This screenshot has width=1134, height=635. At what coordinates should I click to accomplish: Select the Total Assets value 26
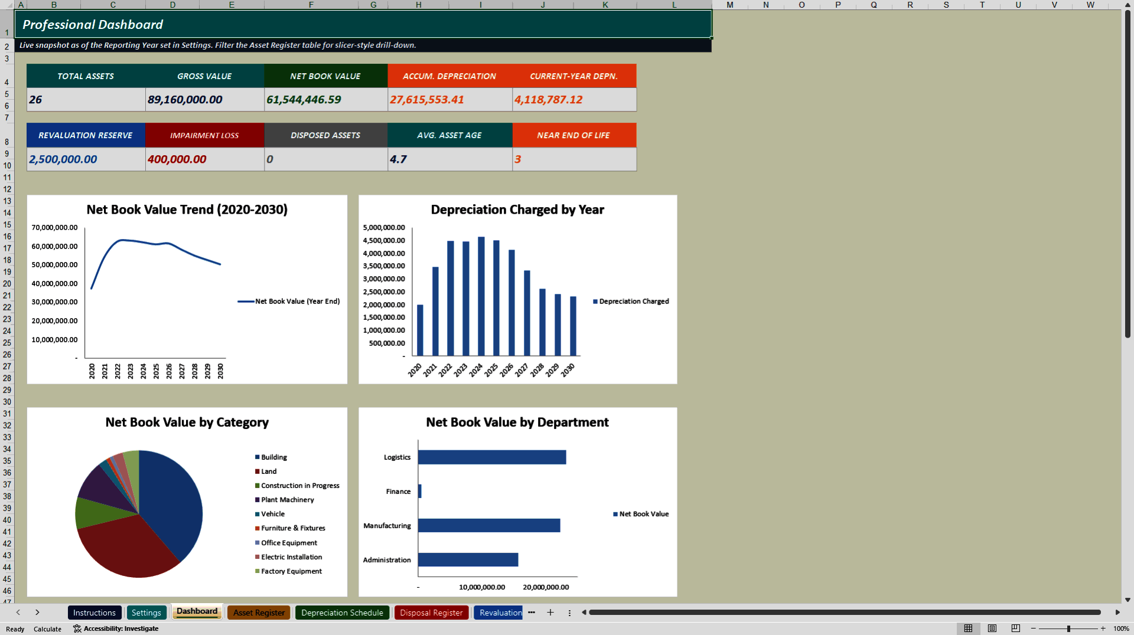click(86, 100)
